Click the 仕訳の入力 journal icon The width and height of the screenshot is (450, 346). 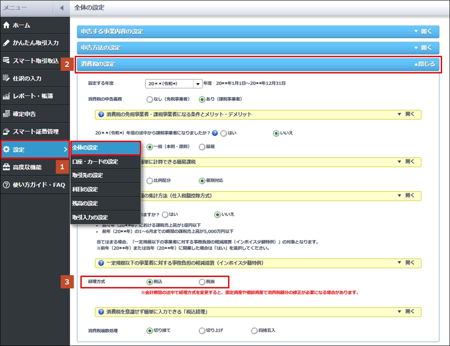[6, 78]
